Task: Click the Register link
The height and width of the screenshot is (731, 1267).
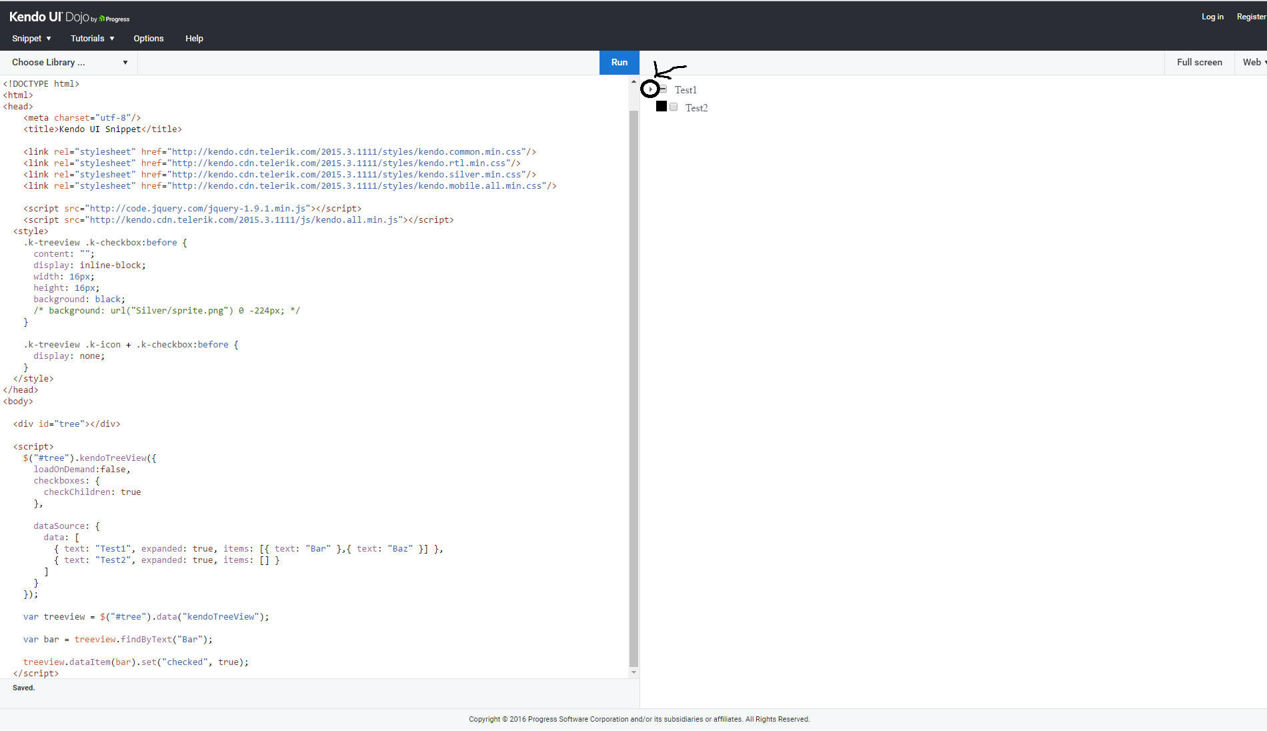Action: (x=1251, y=17)
